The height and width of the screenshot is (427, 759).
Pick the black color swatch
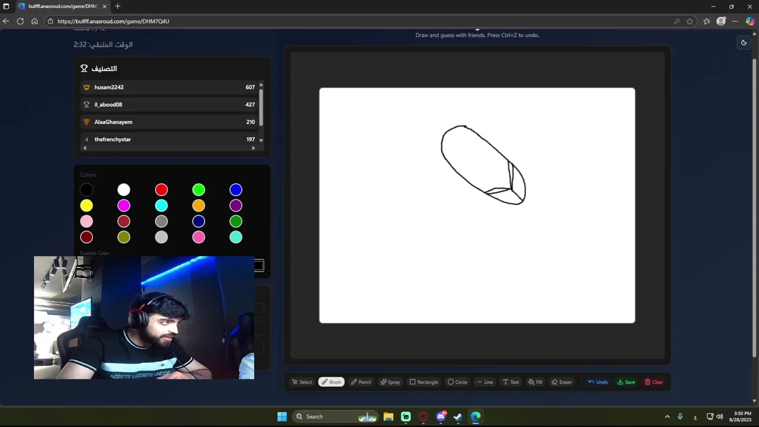click(87, 190)
